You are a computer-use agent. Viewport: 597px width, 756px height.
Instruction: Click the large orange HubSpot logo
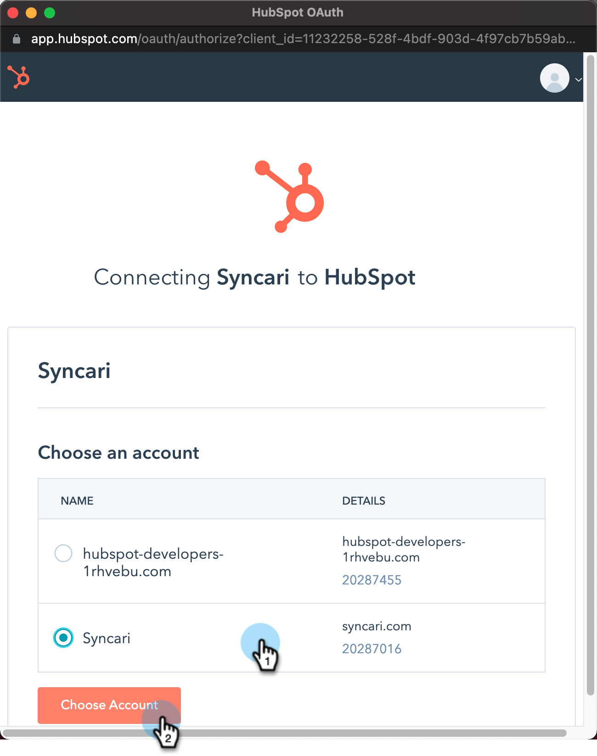tap(289, 197)
